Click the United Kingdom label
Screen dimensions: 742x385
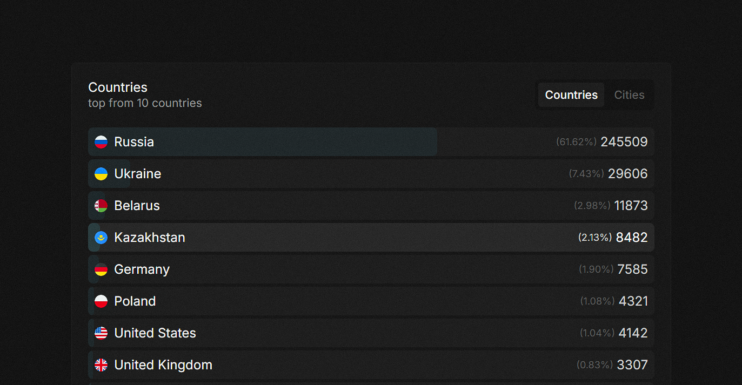click(x=163, y=365)
